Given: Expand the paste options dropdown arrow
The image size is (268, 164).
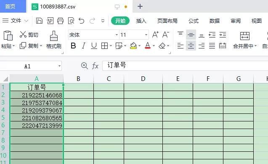Looking at the screenshot, I should tap(14, 46).
